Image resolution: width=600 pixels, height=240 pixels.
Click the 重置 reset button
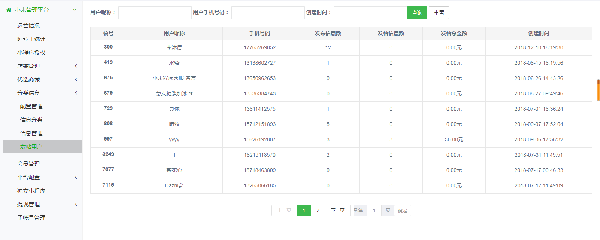(x=438, y=13)
